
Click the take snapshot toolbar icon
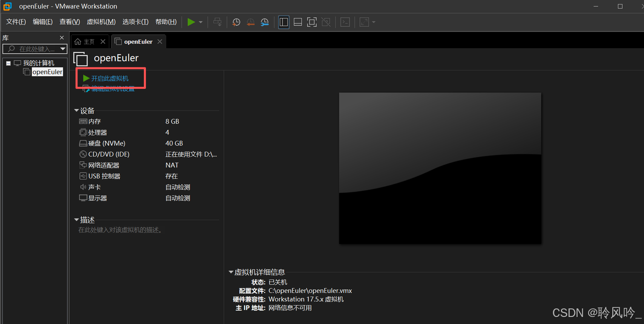[236, 22]
